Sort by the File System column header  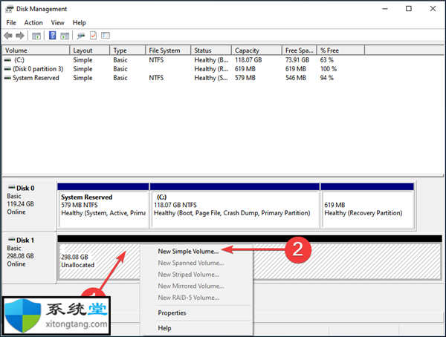pos(168,50)
